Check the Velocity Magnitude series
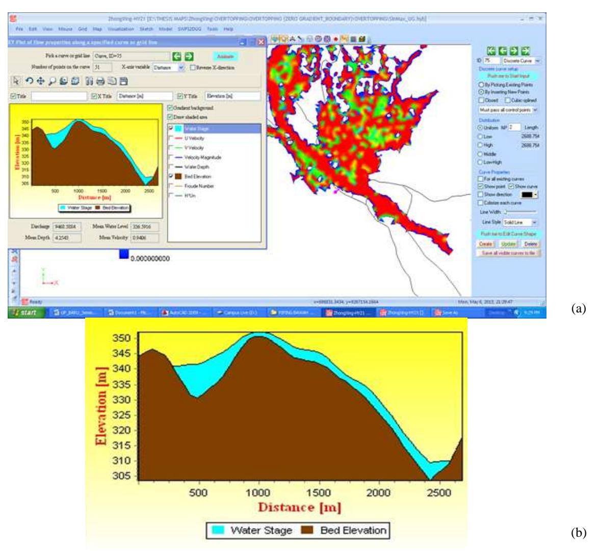The width and height of the screenshot is (599, 551). pos(171,157)
